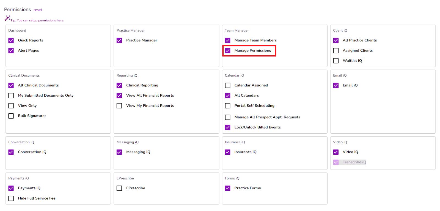Click the Team Manager section heading
The image size is (440, 211).
click(237, 30)
